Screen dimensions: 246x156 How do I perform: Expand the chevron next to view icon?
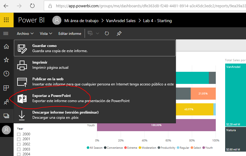click(x=97, y=34)
